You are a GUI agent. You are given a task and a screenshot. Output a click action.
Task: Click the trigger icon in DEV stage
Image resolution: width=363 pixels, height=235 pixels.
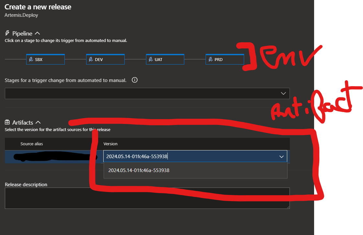click(91, 59)
